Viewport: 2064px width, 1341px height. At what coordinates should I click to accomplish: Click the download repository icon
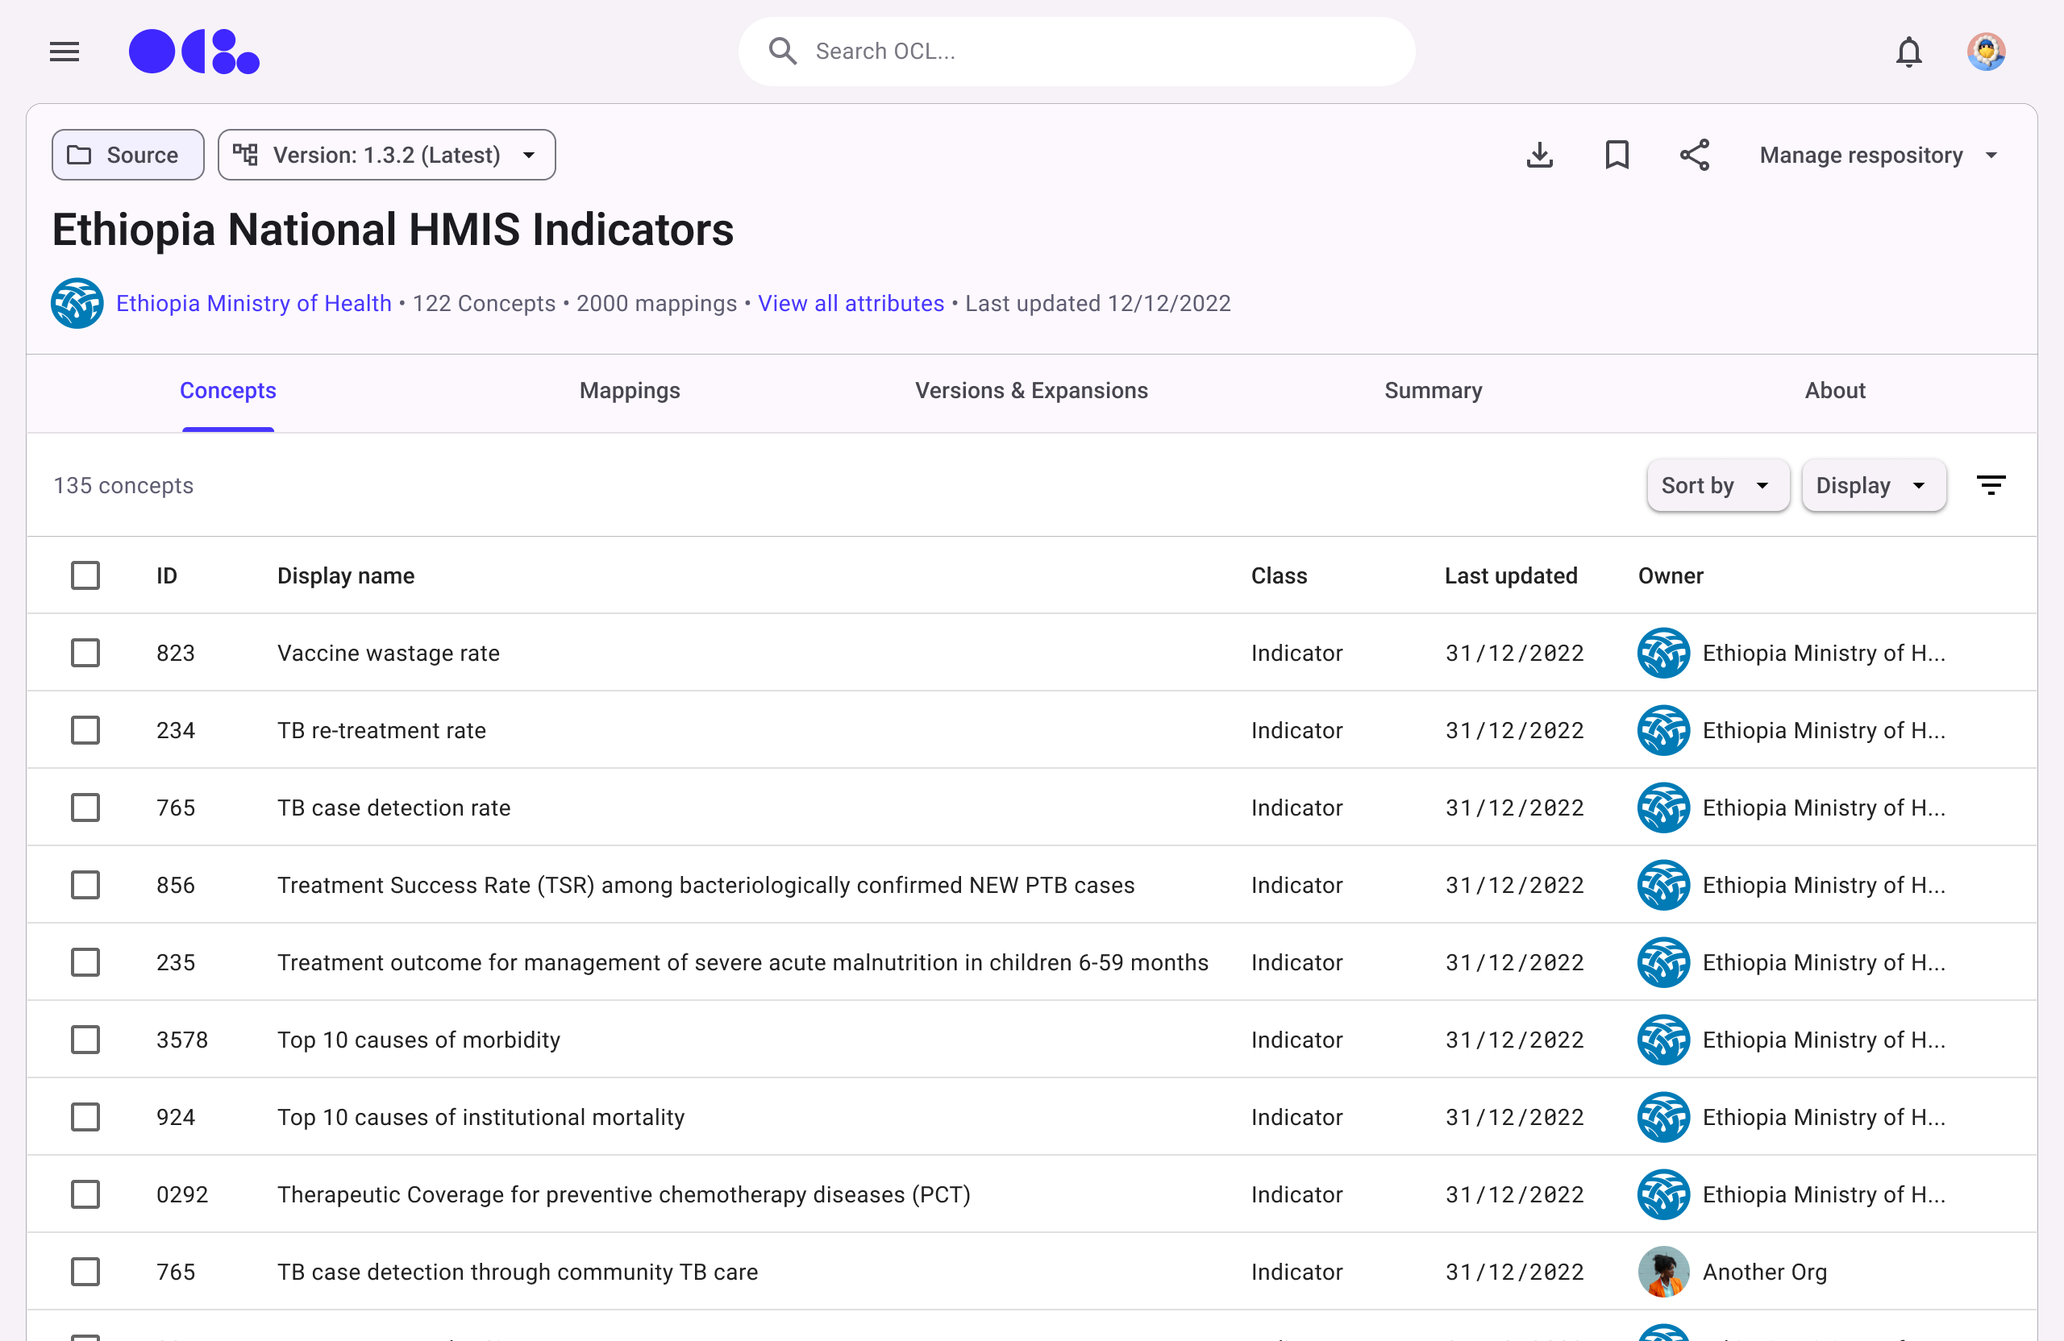[x=1539, y=156]
